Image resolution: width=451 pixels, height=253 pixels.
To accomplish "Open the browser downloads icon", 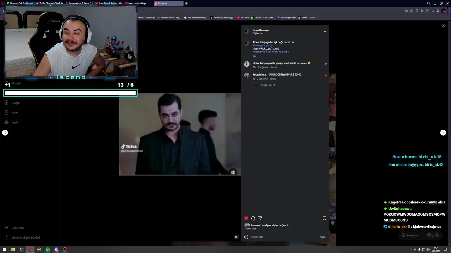I will point(433,11).
